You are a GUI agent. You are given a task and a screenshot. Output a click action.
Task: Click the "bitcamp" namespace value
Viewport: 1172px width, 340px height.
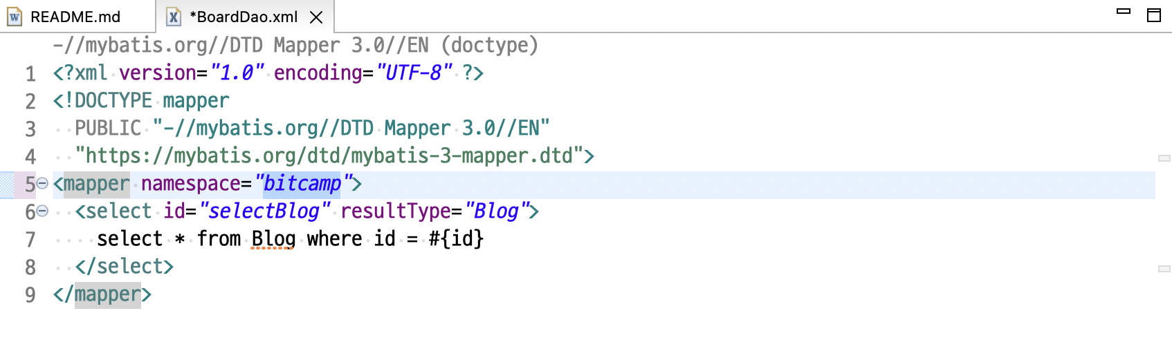coord(302,183)
